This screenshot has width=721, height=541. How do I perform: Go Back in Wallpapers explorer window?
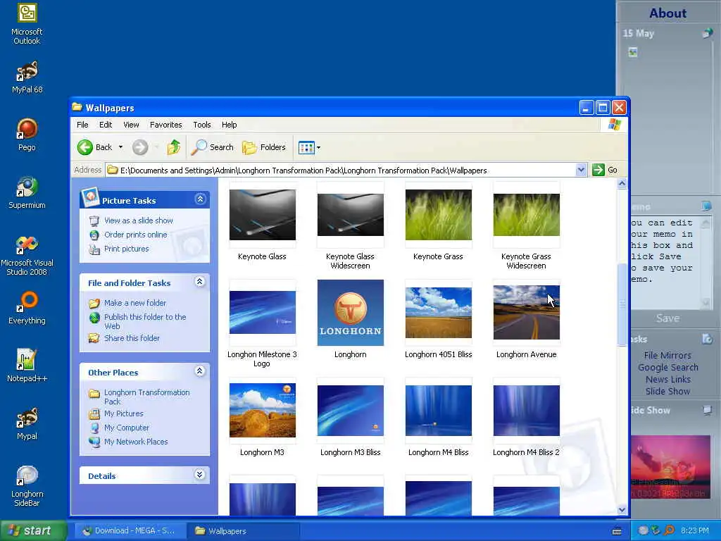(94, 147)
